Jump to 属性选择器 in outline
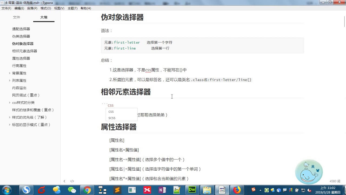Screen dimensions: 346x195 click(x=21, y=58)
